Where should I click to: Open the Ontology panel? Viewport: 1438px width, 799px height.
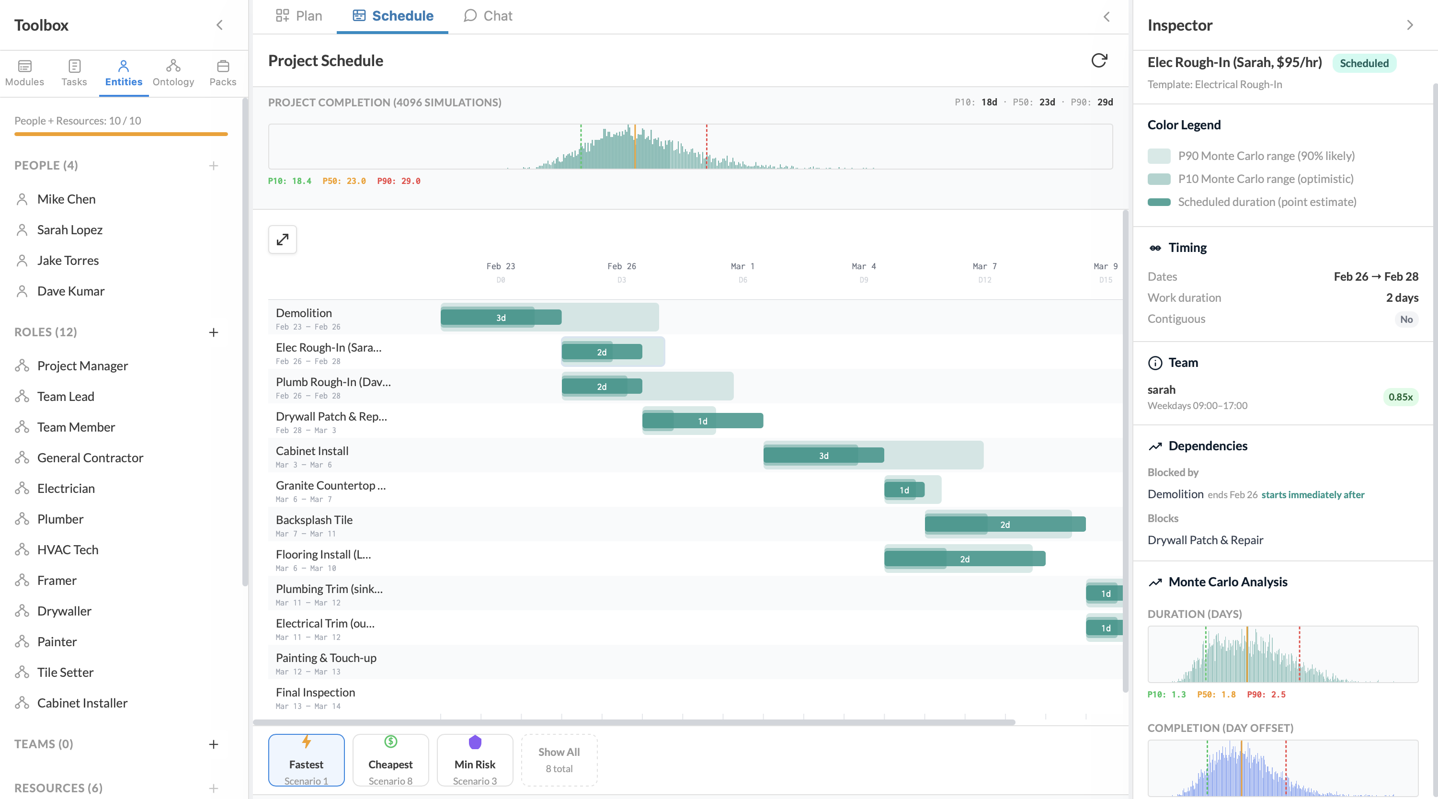pyautogui.click(x=173, y=71)
